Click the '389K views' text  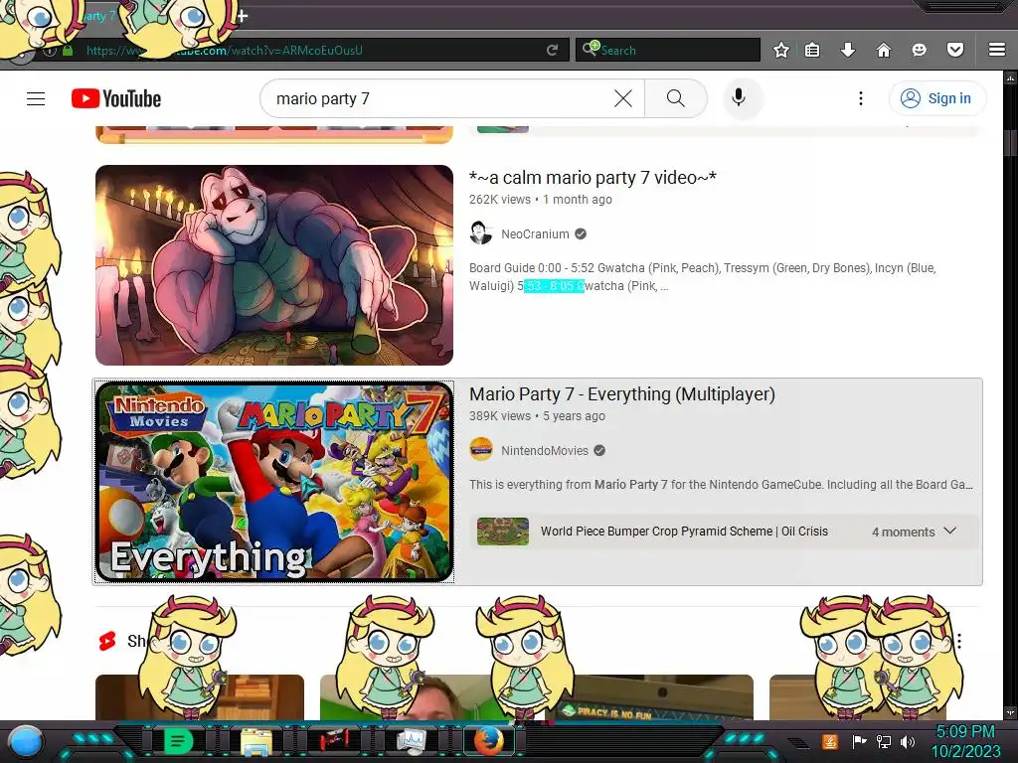pos(500,416)
